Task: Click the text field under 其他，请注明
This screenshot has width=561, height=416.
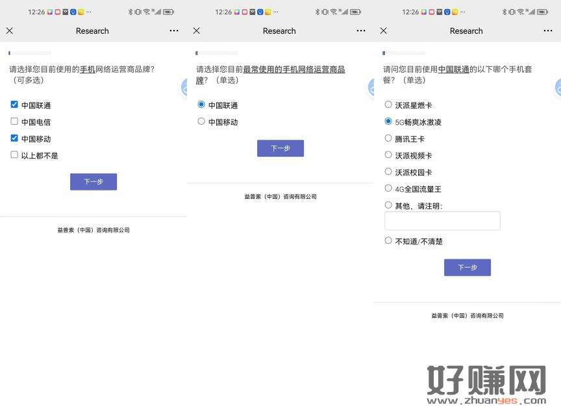Action: click(x=442, y=221)
